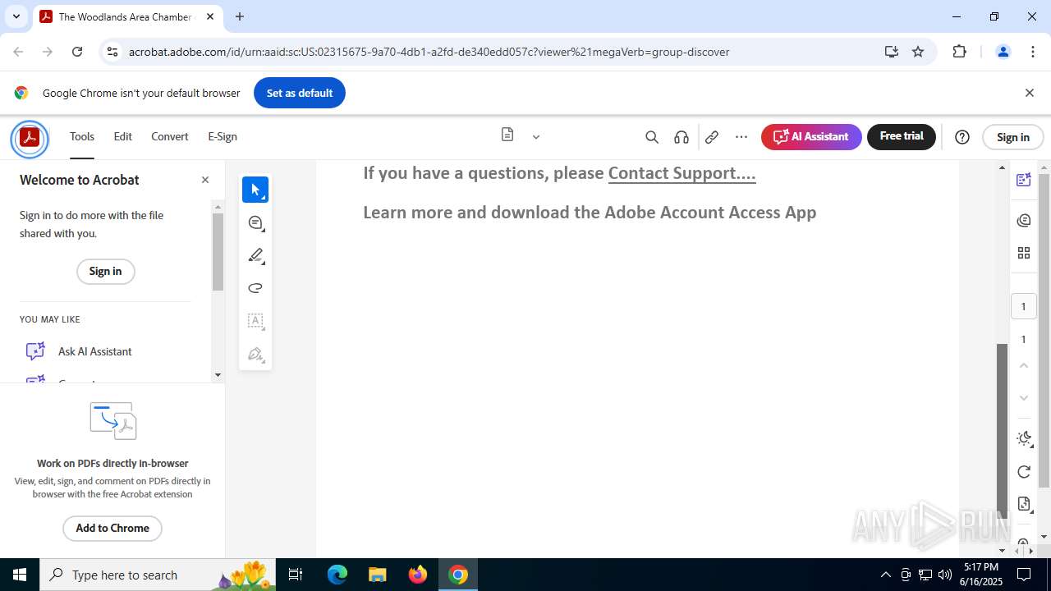This screenshot has height=591, width=1051.
Task: View site information icon in address bar
Action: point(112,52)
